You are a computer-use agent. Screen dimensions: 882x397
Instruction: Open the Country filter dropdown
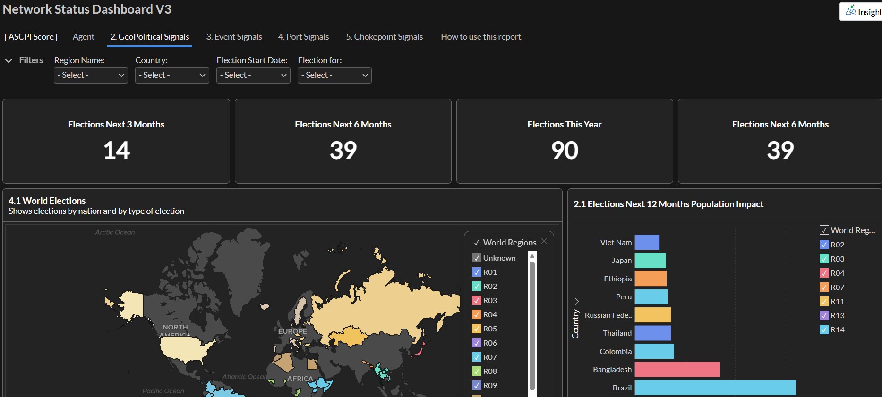tap(172, 75)
